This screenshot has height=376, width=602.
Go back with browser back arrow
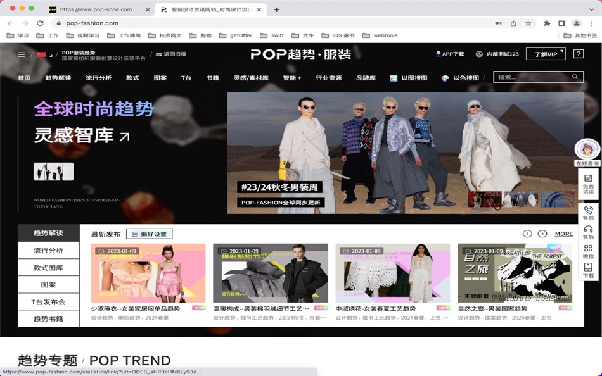(x=10, y=23)
